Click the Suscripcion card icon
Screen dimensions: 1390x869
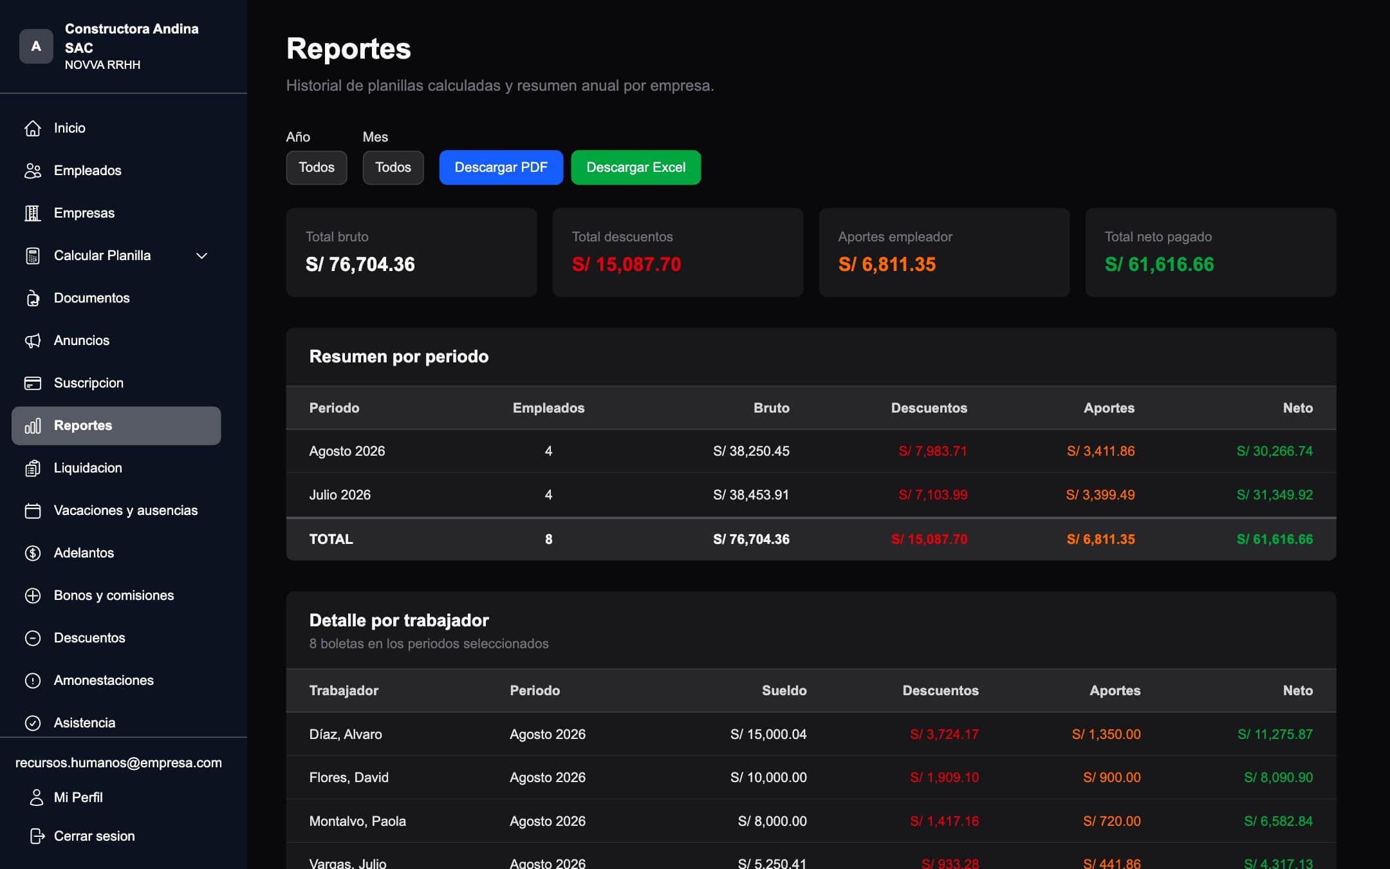click(x=33, y=383)
